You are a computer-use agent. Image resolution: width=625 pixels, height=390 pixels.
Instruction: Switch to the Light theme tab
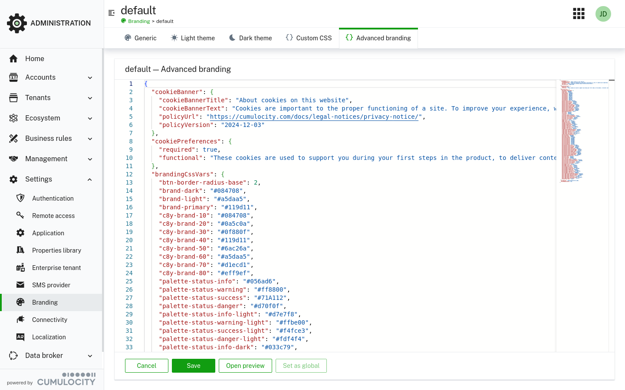pos(193,38)
